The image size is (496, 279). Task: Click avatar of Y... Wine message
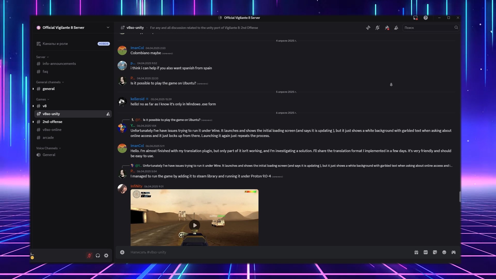point(122,128)
